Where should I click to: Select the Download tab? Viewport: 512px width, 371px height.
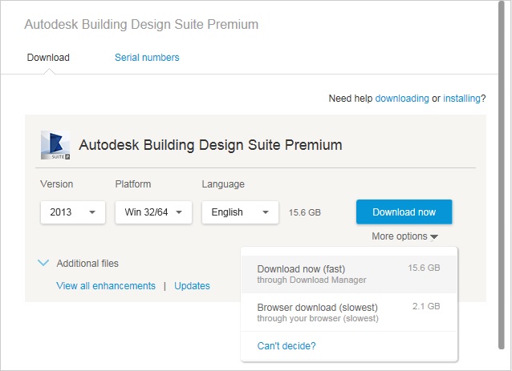[x=48, y=58]
